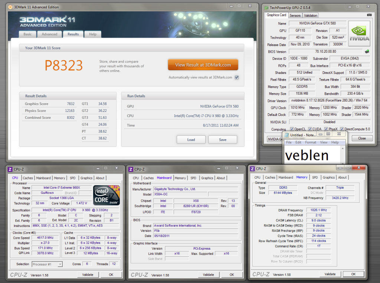Toggle the CUDA checkbox in GPU-Z
The height and width of the screenshot is (283, 380).
click(x=310, y=129)
